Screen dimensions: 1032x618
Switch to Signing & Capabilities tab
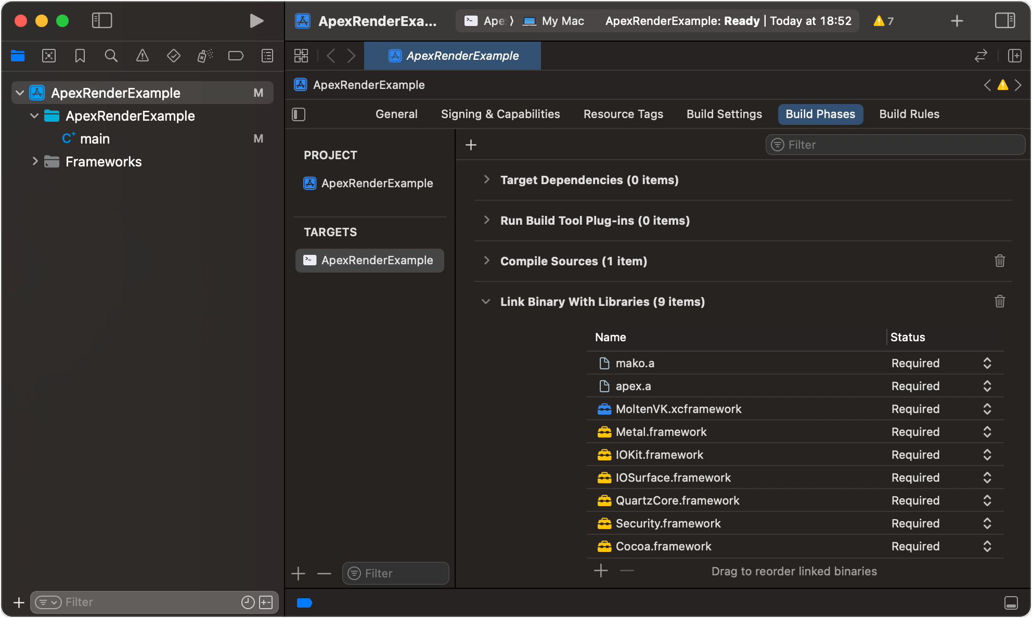(x=500, y=114)
